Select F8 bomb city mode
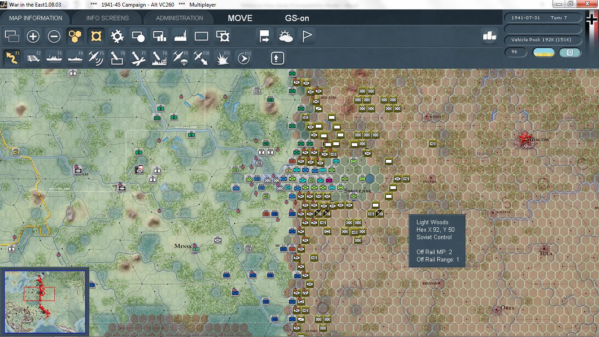 (159, 58)
